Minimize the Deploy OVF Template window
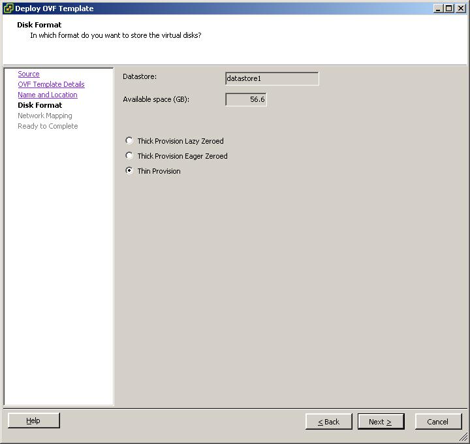Image resolution: width=470 pixels, height=444 pixels. point(438,8)
